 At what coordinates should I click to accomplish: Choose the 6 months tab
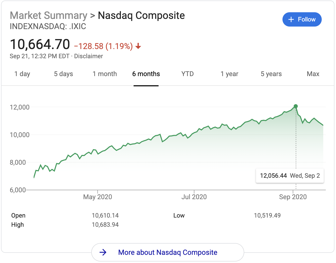tap(146, 74)
